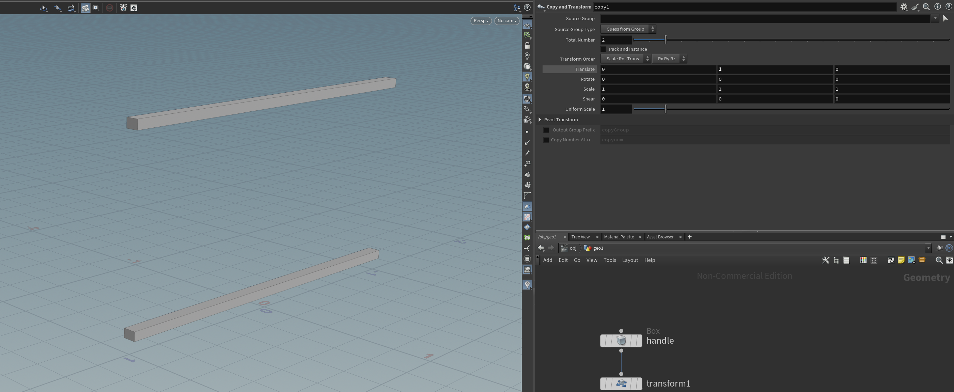
Task: Click the node info icon in parameter header
Action: (937, 7)
